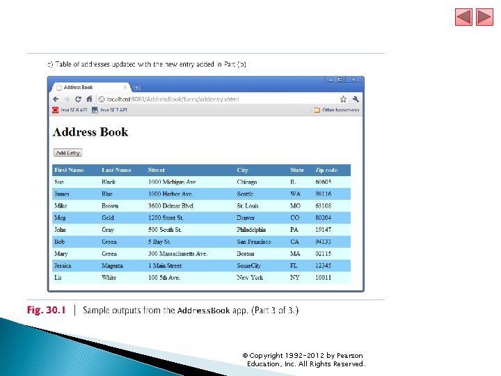Viewport: 501px width, 376px height.
Task: Click last name White
Action: pyautogui.click(x=109, y=278)
